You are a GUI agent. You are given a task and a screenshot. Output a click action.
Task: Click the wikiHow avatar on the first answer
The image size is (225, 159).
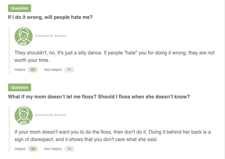[x=23, y=37]
